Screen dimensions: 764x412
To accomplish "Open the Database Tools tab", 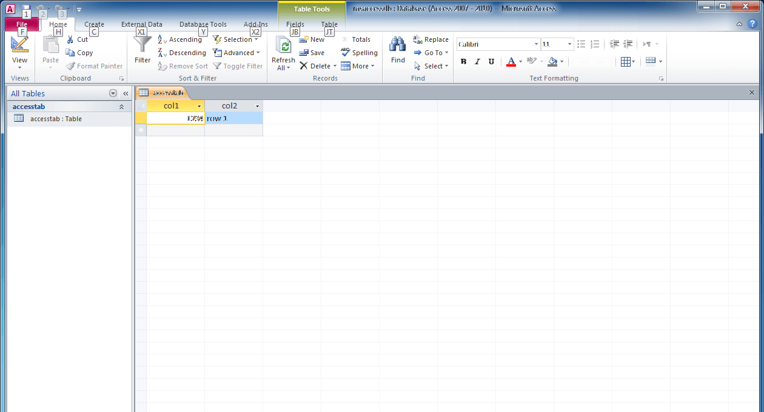I will [x=203, y=24].
